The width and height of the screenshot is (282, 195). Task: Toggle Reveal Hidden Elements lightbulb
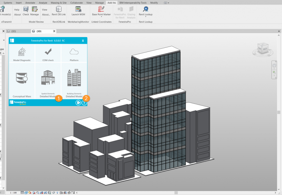click(57, 193)
